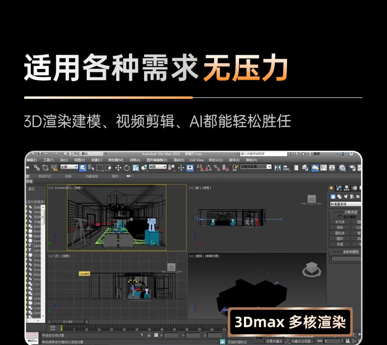The height and width of the screenshot is (345, 387).
Task: Open the 修改器(M) menu
Action: [116, 160]
